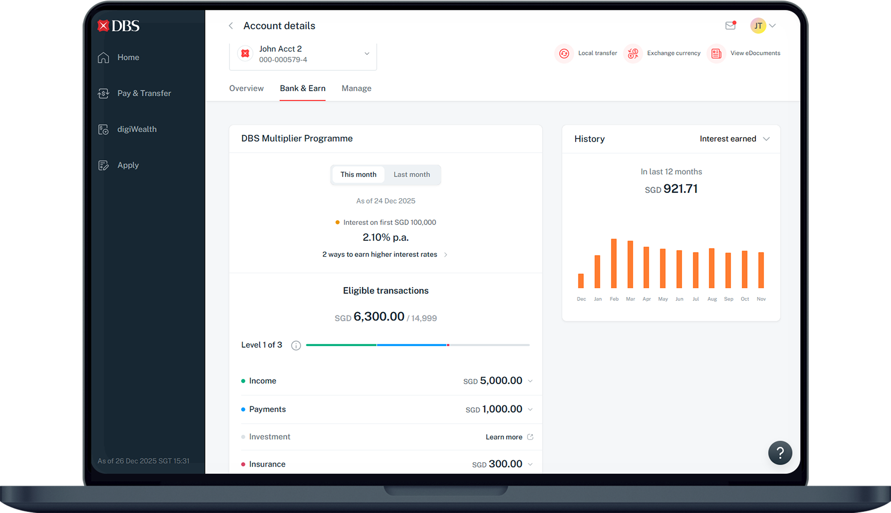Expand the Payments breakdown
Screen dimensions: 891x513
(x=530, y=409)
